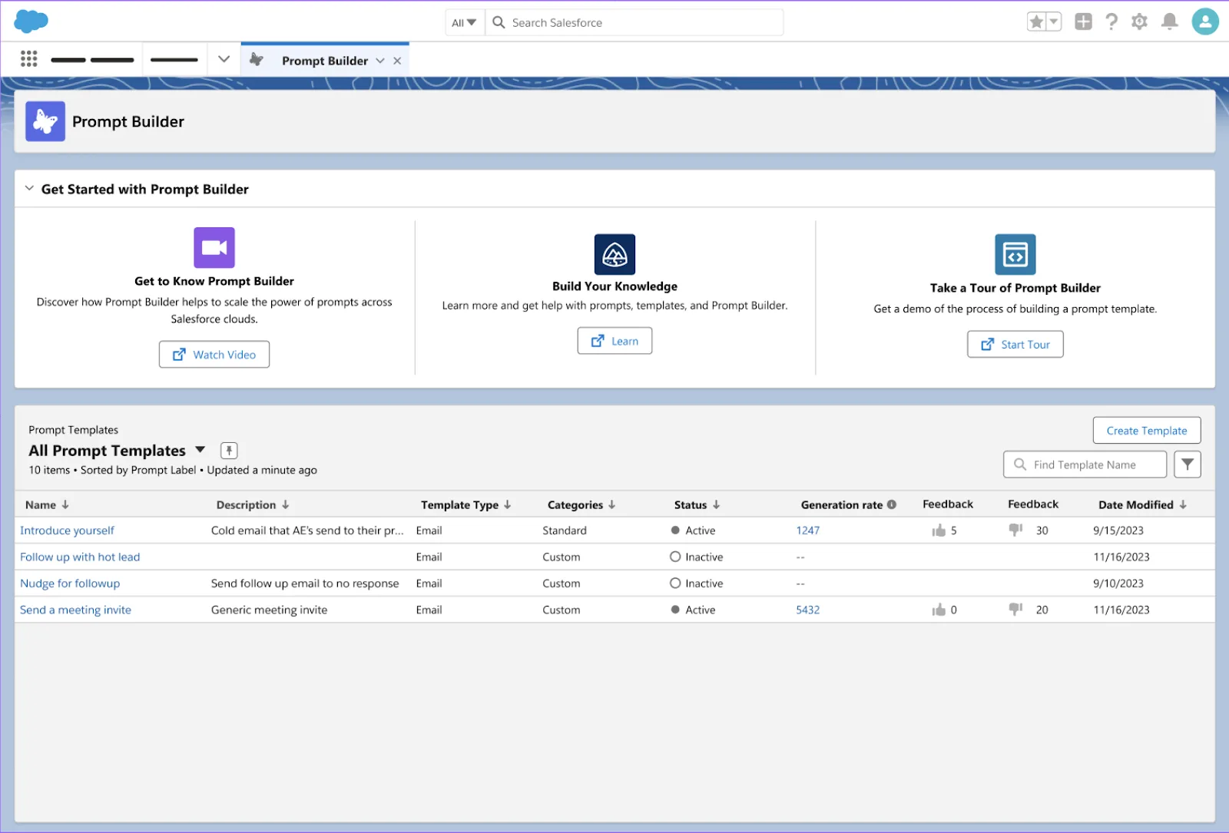Image resolution: width=1229 pixels, height=833 pixels.
Task: Open favorites list dropdown arrow
Action: click(x=1054, y=21)
